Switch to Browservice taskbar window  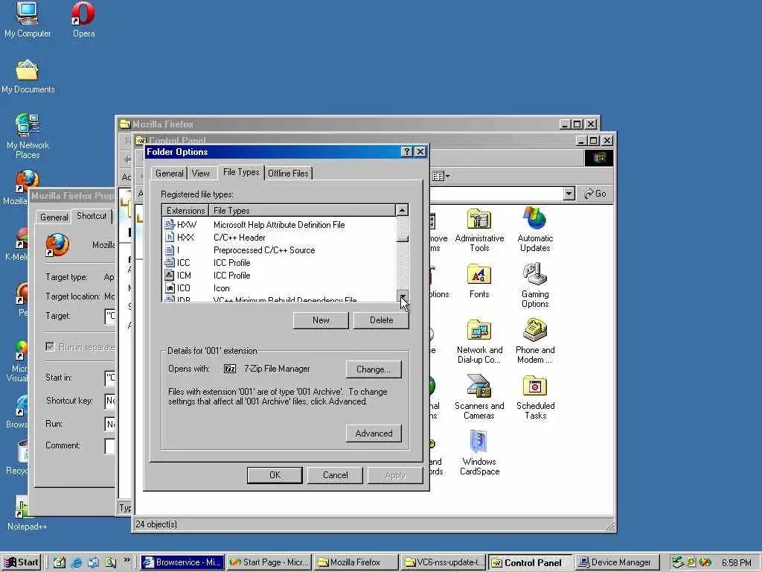coord(182,562)
